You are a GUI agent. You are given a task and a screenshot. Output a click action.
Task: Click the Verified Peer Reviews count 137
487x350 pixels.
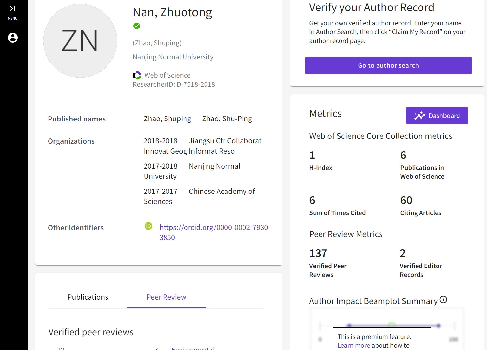(318, 253)
